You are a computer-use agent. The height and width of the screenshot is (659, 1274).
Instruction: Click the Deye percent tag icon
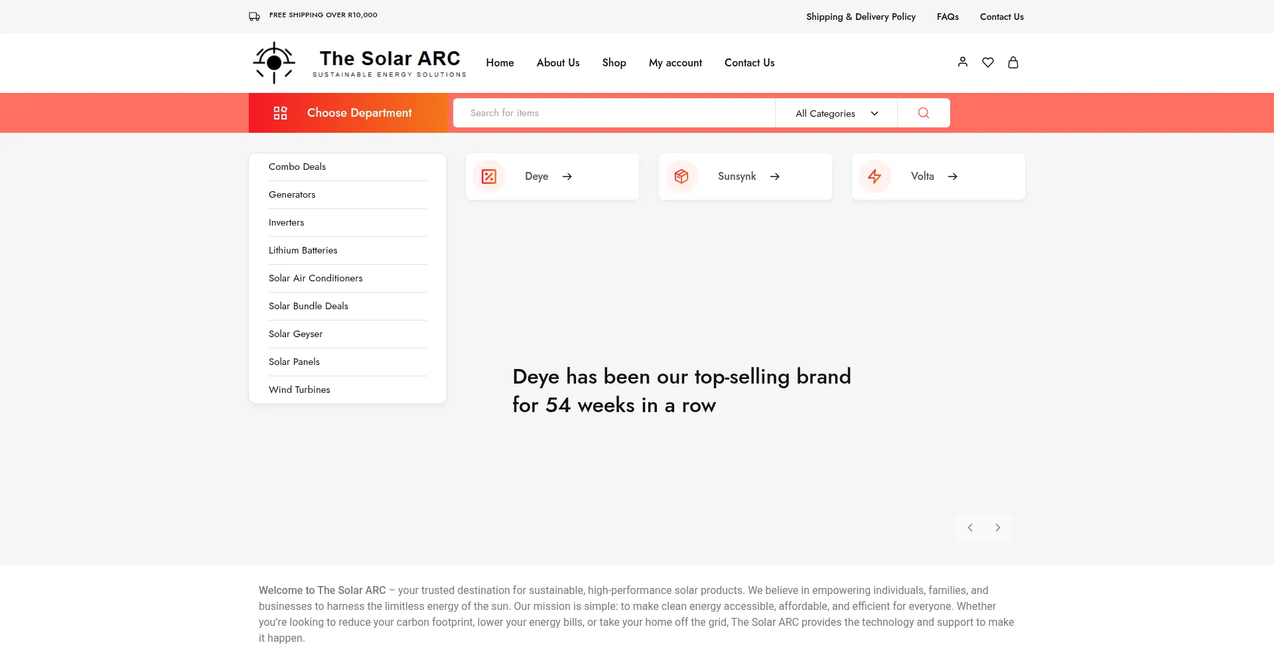489,177
